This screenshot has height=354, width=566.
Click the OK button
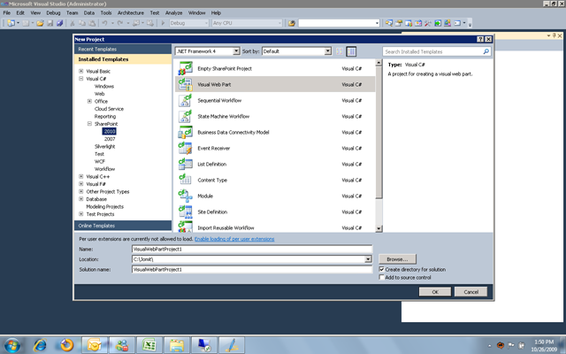point(435,292)
